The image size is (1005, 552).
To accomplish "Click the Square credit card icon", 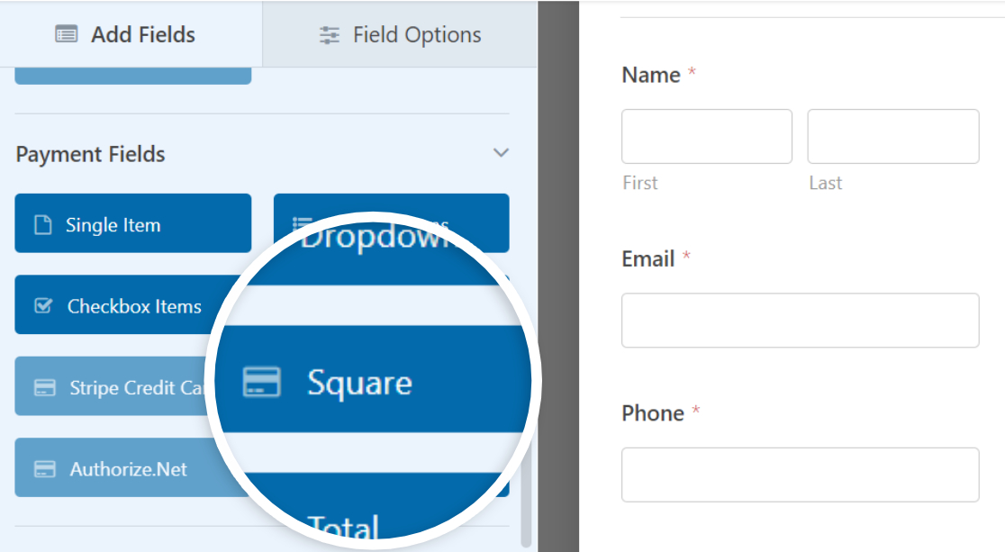I will point(261,382).
